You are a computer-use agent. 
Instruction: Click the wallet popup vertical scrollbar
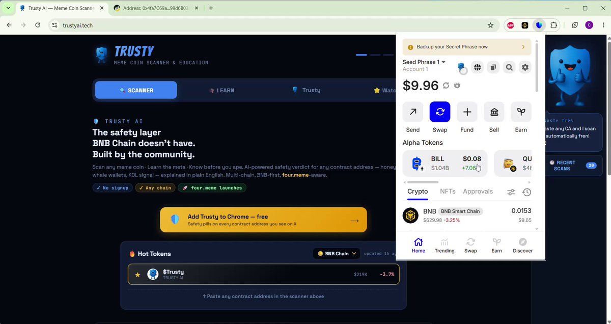(x=536, y=66)
